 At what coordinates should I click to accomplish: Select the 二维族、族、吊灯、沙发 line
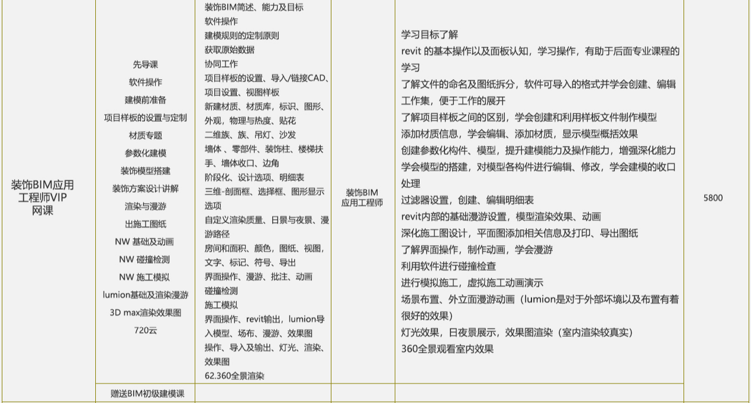pos(250,135)
